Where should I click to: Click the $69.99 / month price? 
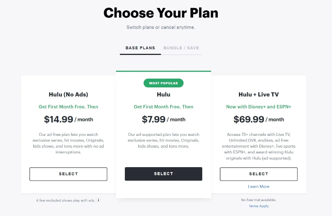pos(258,119)
